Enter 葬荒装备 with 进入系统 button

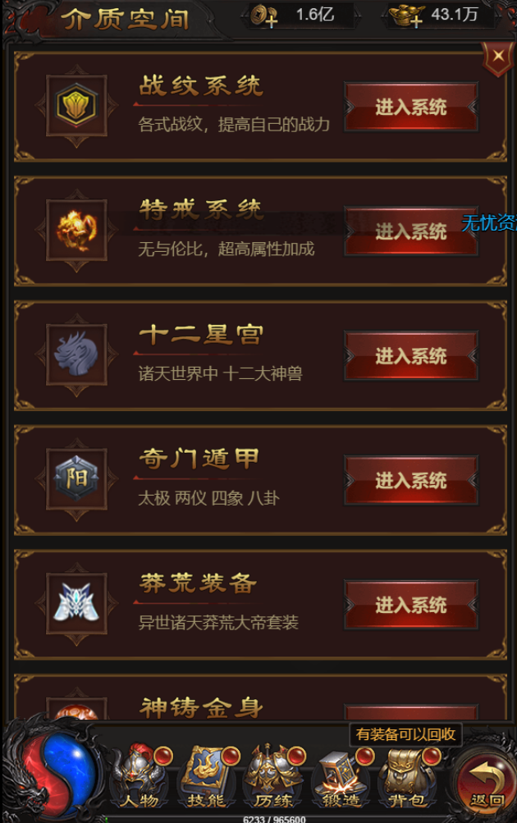coord(411,604)
